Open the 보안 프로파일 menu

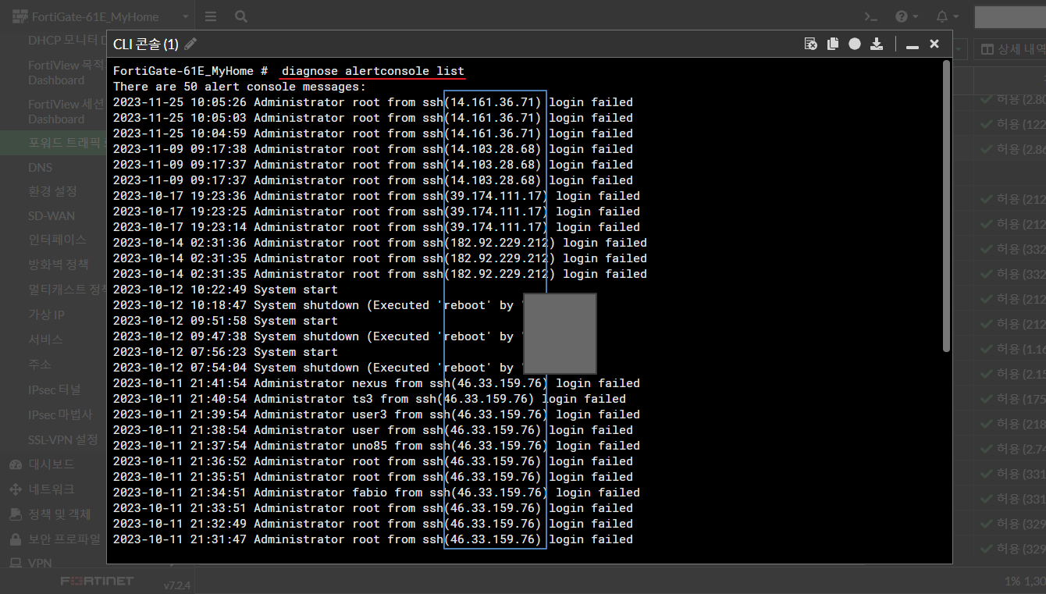[64, 539]
